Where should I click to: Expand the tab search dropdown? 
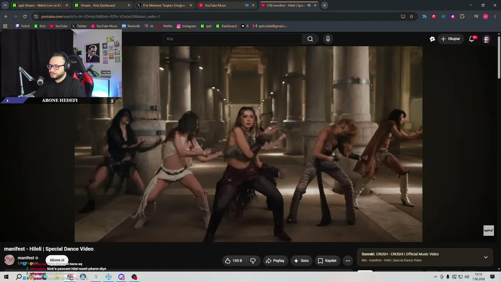coord(5,5)
